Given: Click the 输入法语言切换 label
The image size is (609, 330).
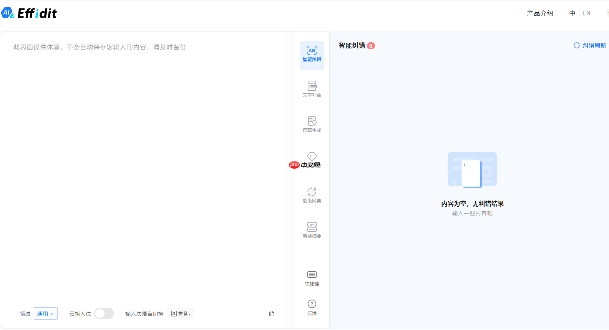Looking at the screenshot, I should point(144,314).
